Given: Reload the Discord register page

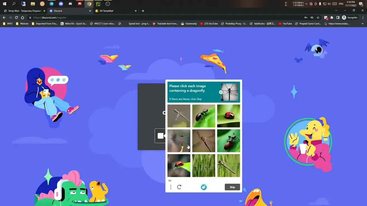Looking at the screenshot, I should (x=16, y=17).
